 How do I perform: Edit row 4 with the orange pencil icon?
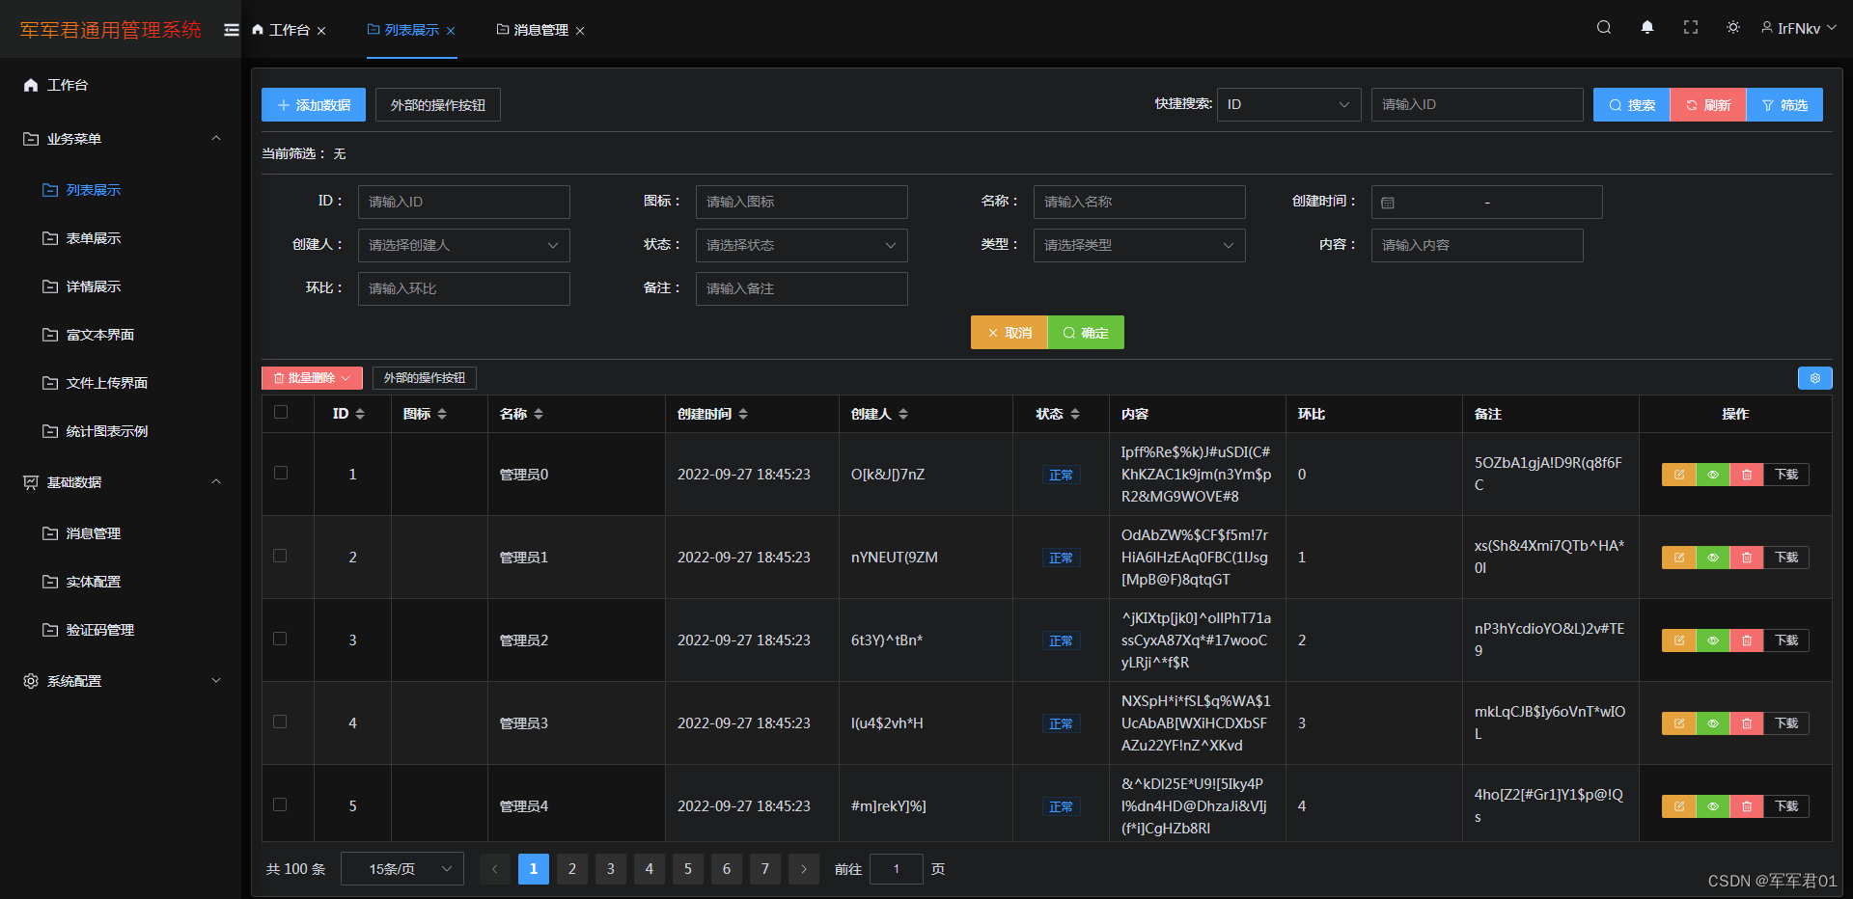tap(1678, 723)
